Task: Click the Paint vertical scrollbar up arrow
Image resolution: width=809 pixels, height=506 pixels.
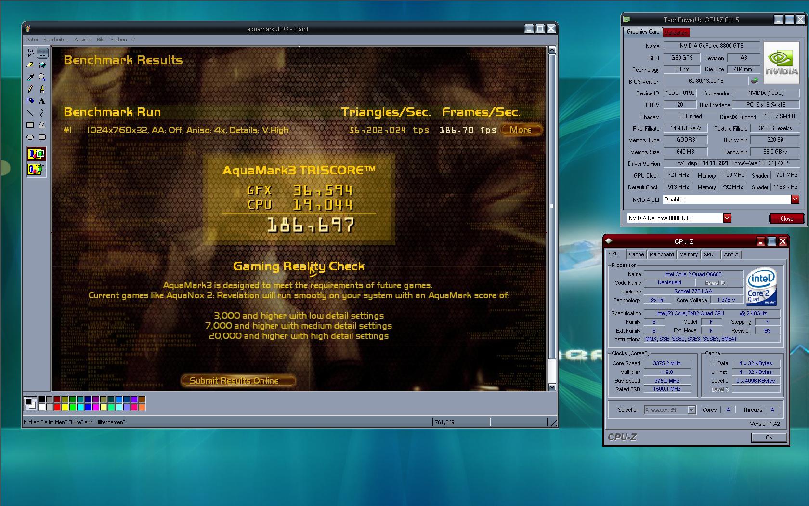Action: click(552, 50)
